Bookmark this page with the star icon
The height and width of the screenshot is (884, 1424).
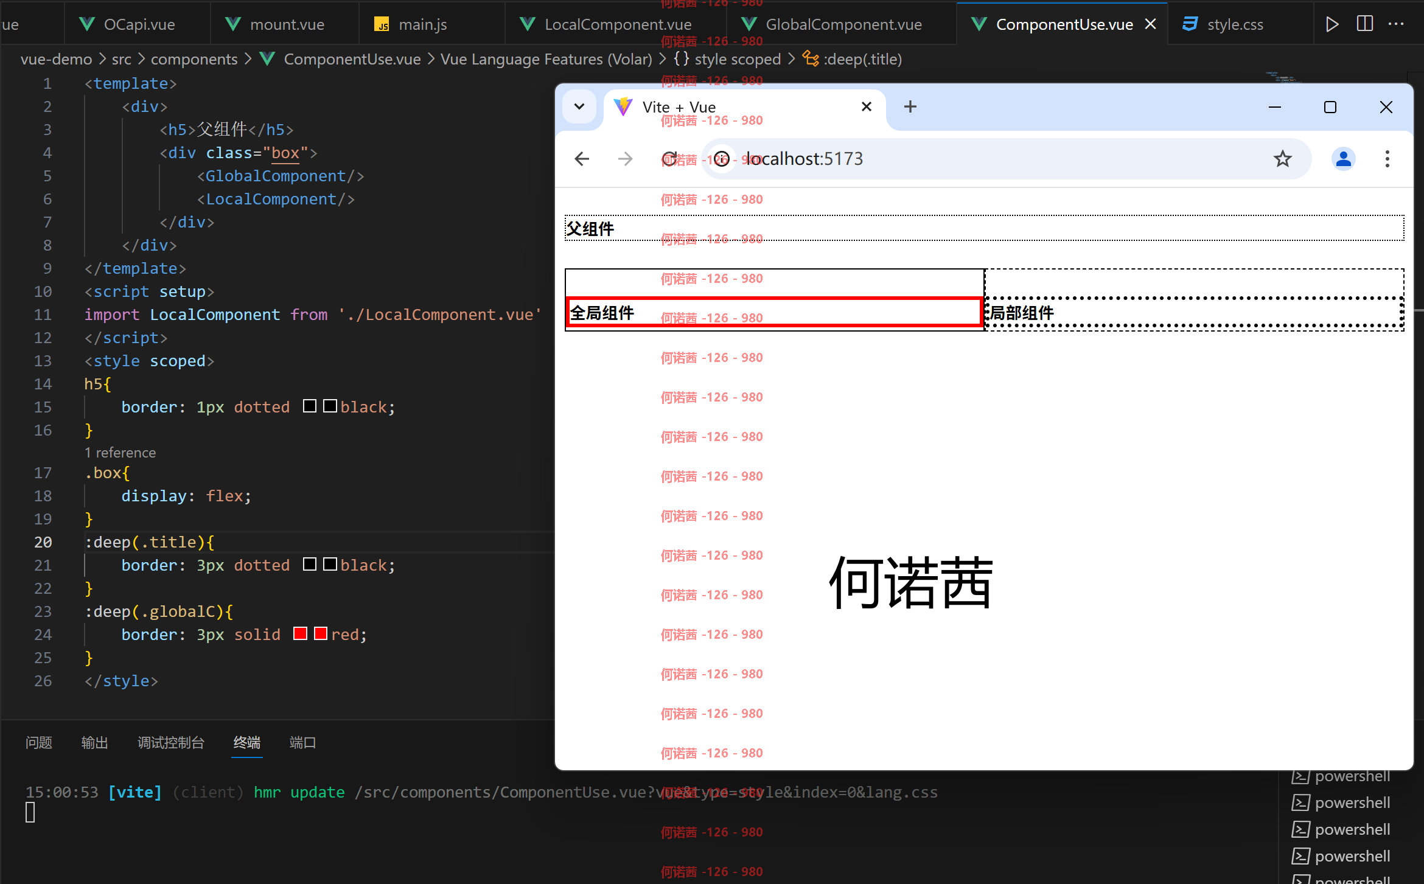point(1282,159)
